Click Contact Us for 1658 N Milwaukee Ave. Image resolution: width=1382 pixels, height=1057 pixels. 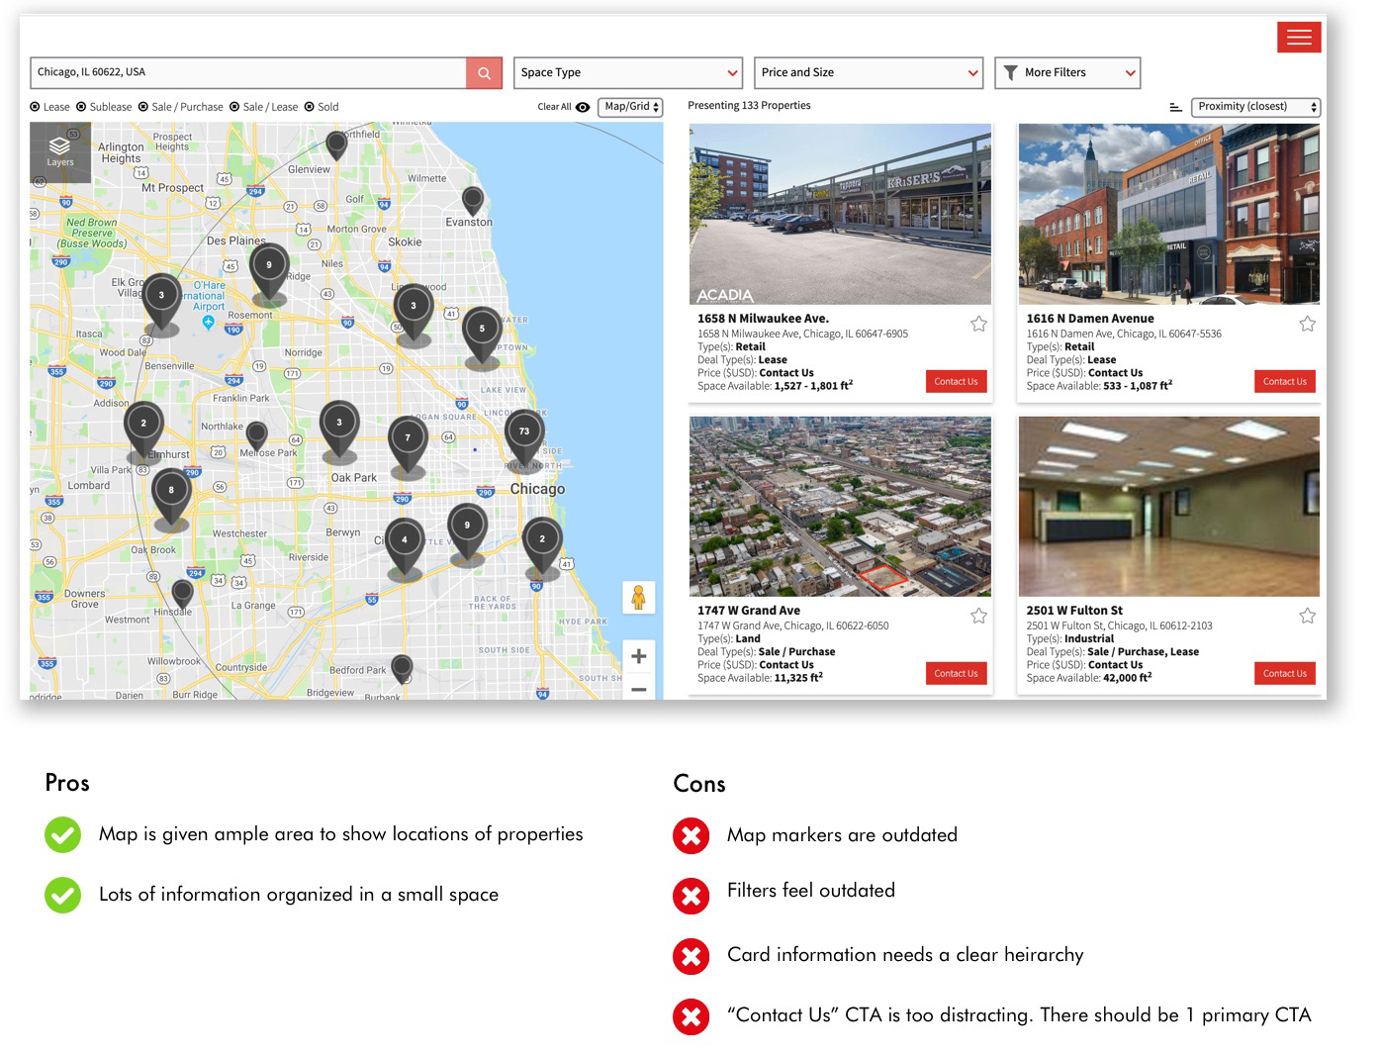click(956, 382)
